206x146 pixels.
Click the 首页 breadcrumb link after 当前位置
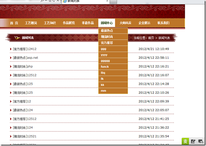coord(151,38)
